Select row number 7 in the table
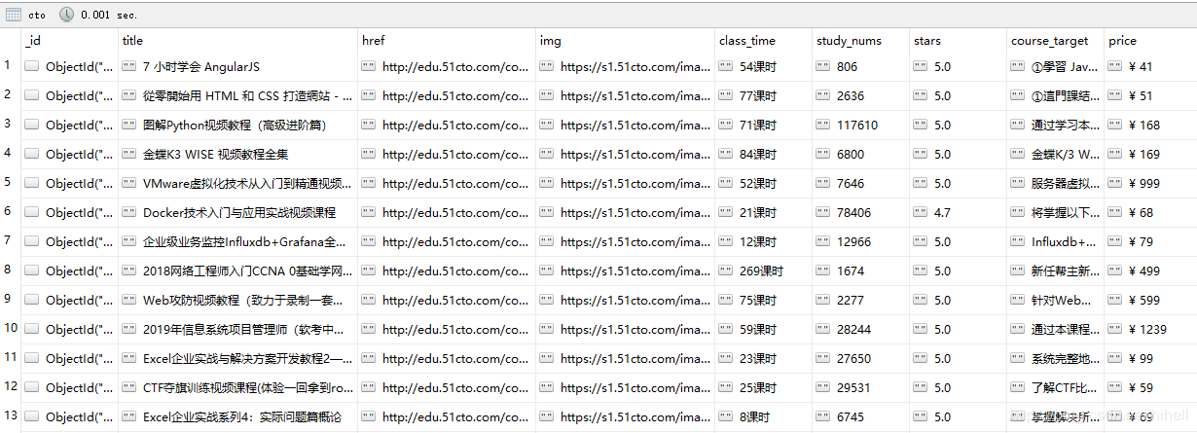This screenshot has width=1197, height=433. pyautogui.click(x=9, y=240)
